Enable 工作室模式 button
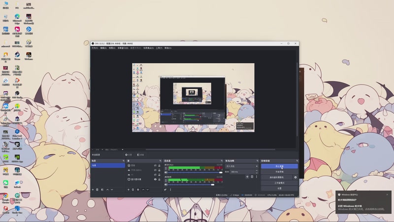This screenshot has height=222, width=394. [279, 183]
